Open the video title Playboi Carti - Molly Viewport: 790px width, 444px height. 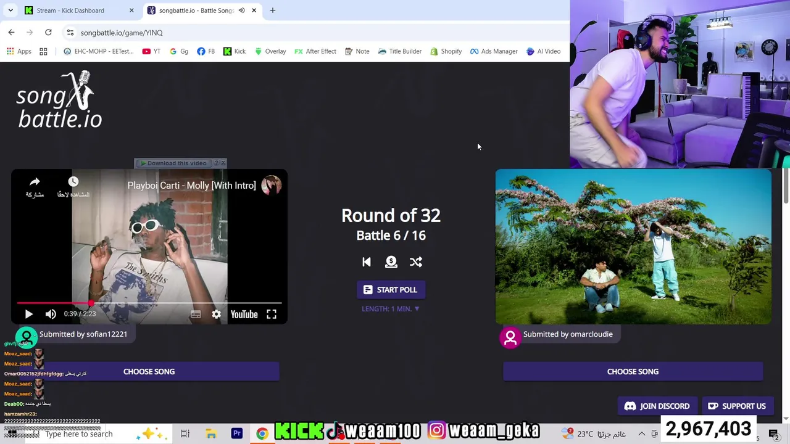pos(191,185)
